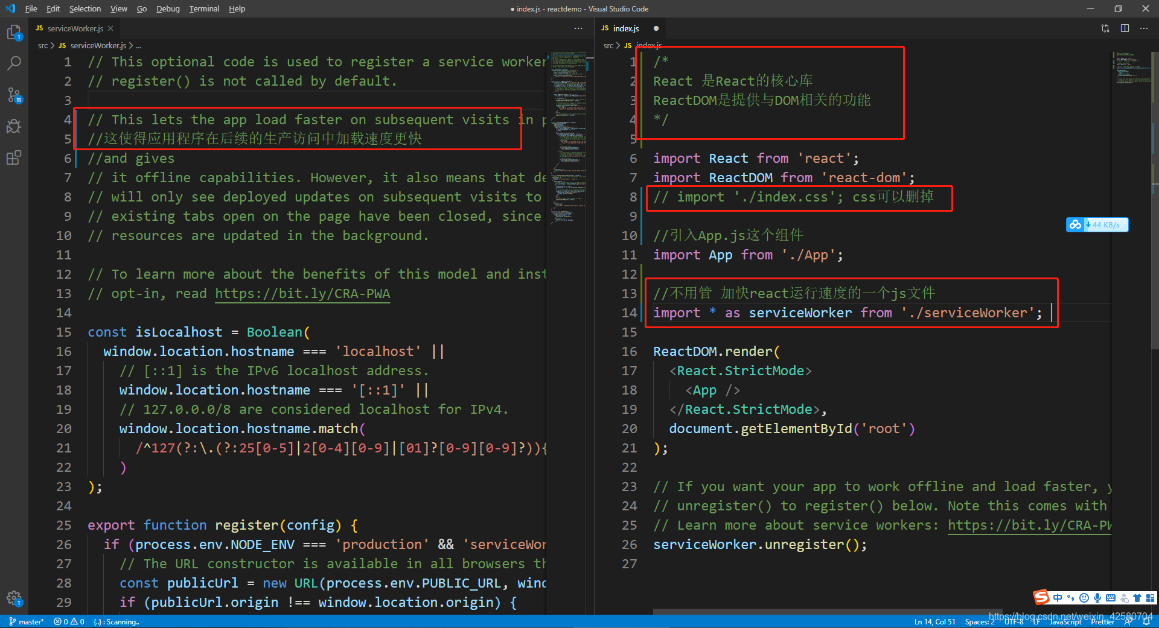Expand the ellipsis breadcrumb after serviceWorker.js

[139, 45]
